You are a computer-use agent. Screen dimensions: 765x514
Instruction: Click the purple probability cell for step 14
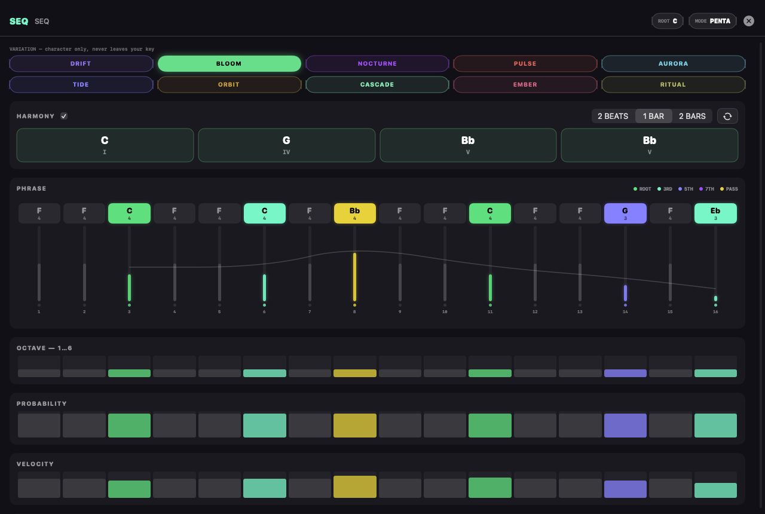tap(625, 425)
